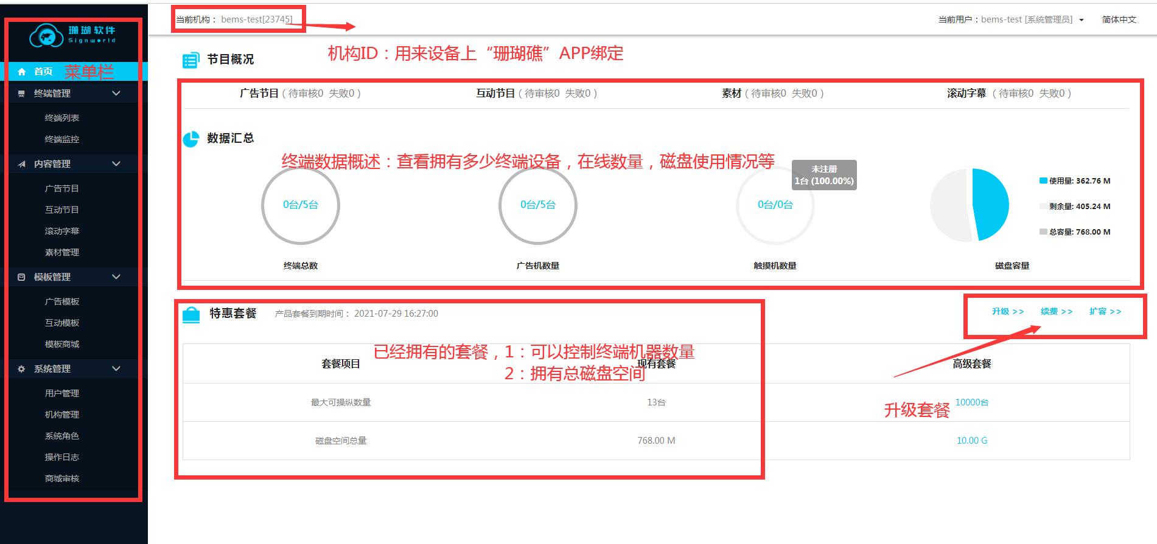Click the 终端管理 monitor icon
1157x544 pixels.
pos(21,94)
